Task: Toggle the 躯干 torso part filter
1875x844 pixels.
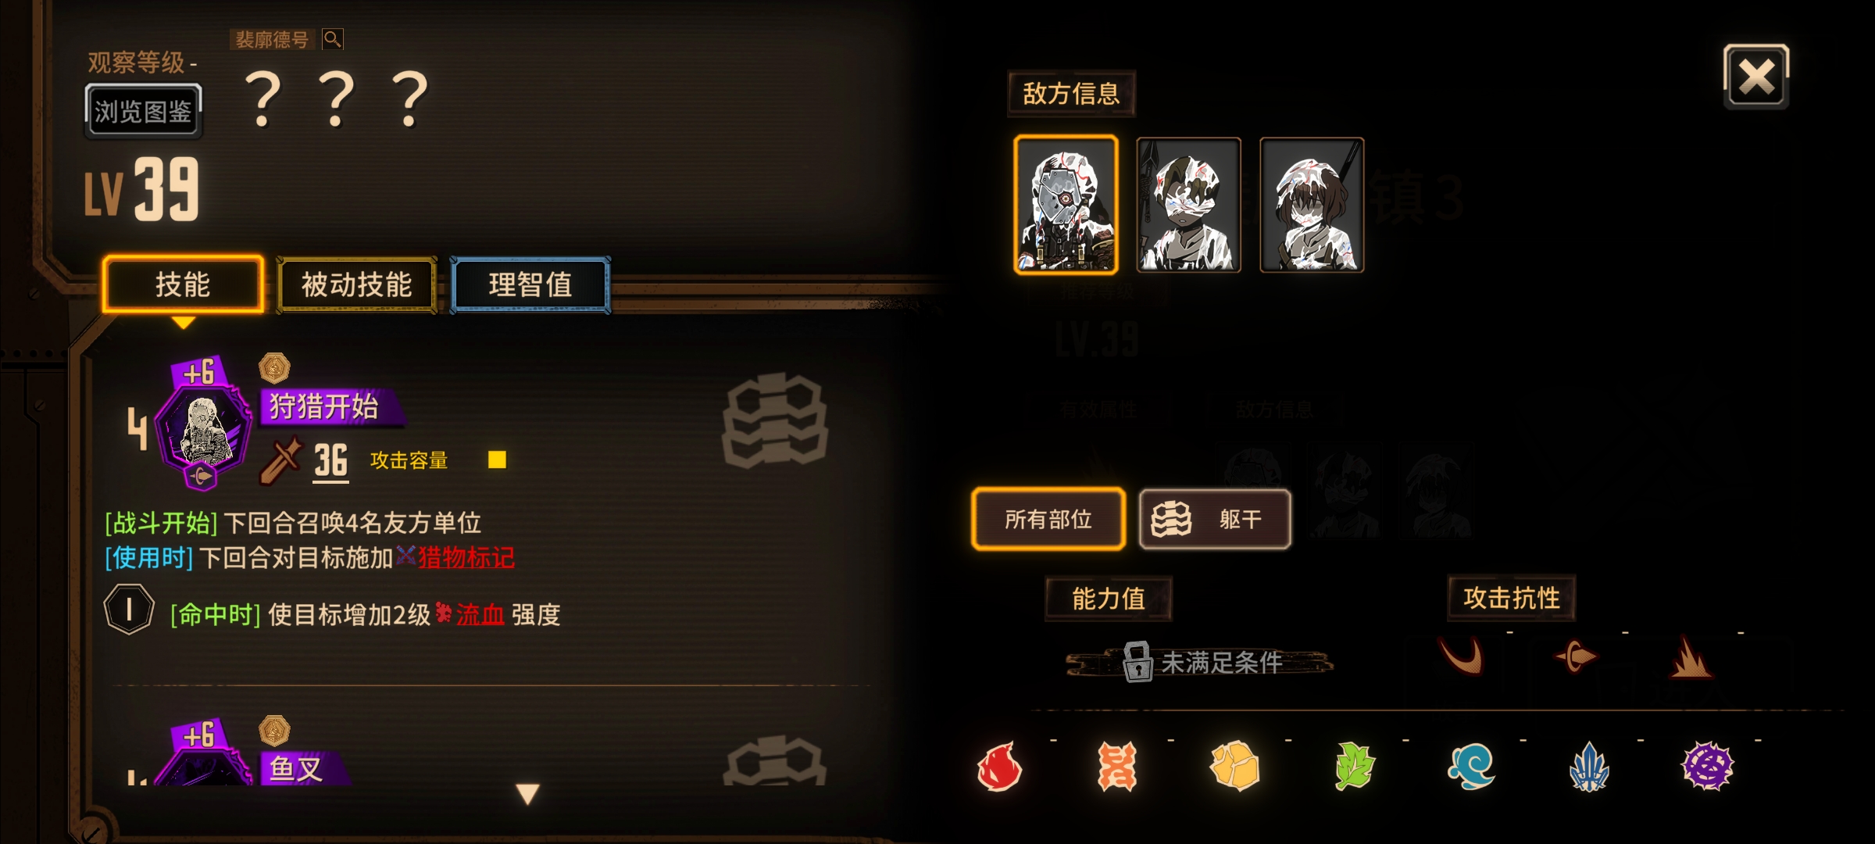Action: [1215, 519]
